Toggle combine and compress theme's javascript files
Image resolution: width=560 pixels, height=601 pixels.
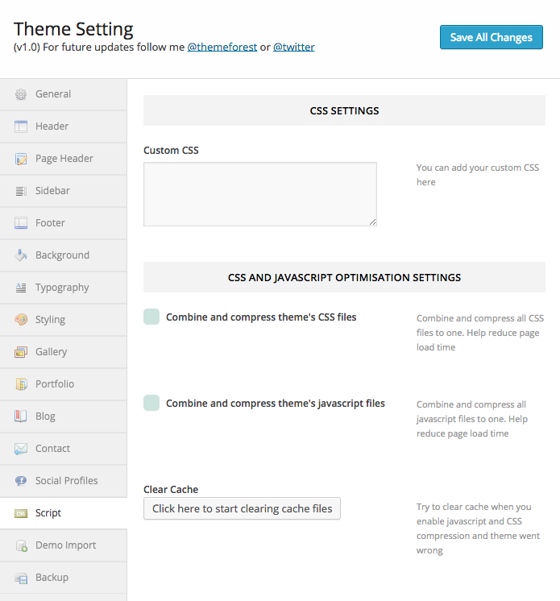point(151,403)
